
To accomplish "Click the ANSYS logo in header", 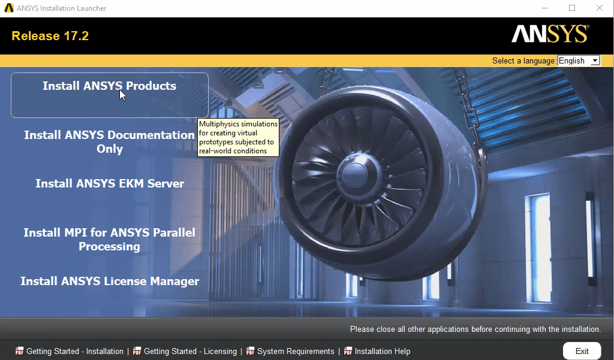I will [550, 34].
